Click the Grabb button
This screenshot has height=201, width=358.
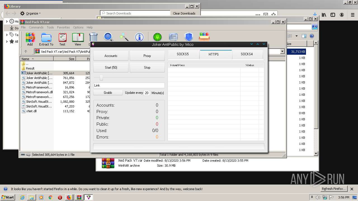pos(108,93)
